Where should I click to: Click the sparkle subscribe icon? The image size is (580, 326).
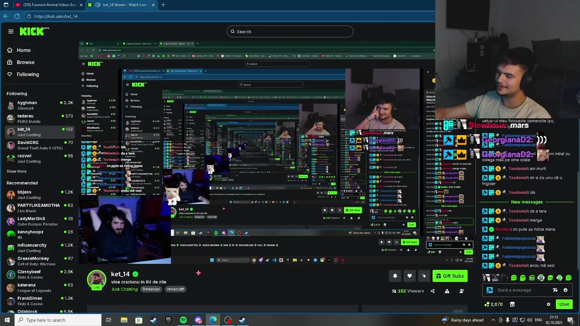coord(424,276)
